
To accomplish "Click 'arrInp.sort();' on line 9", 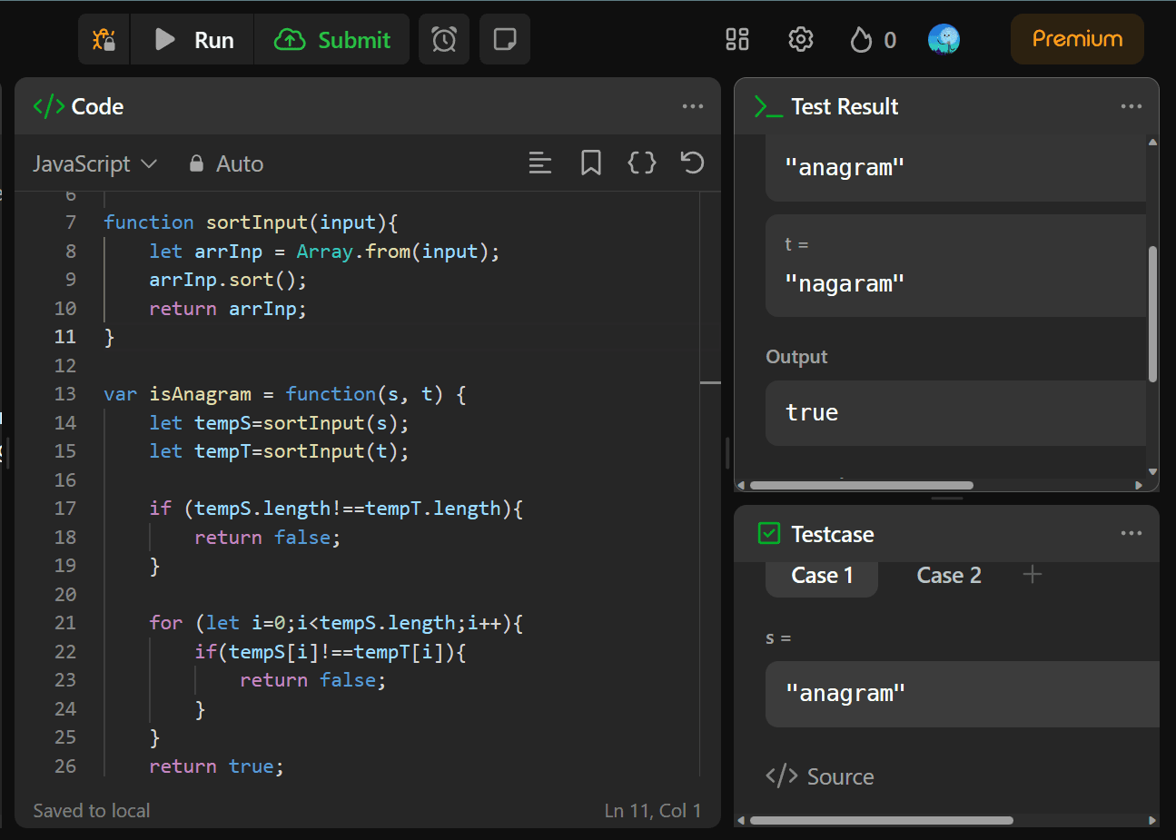I will point(228,280).
